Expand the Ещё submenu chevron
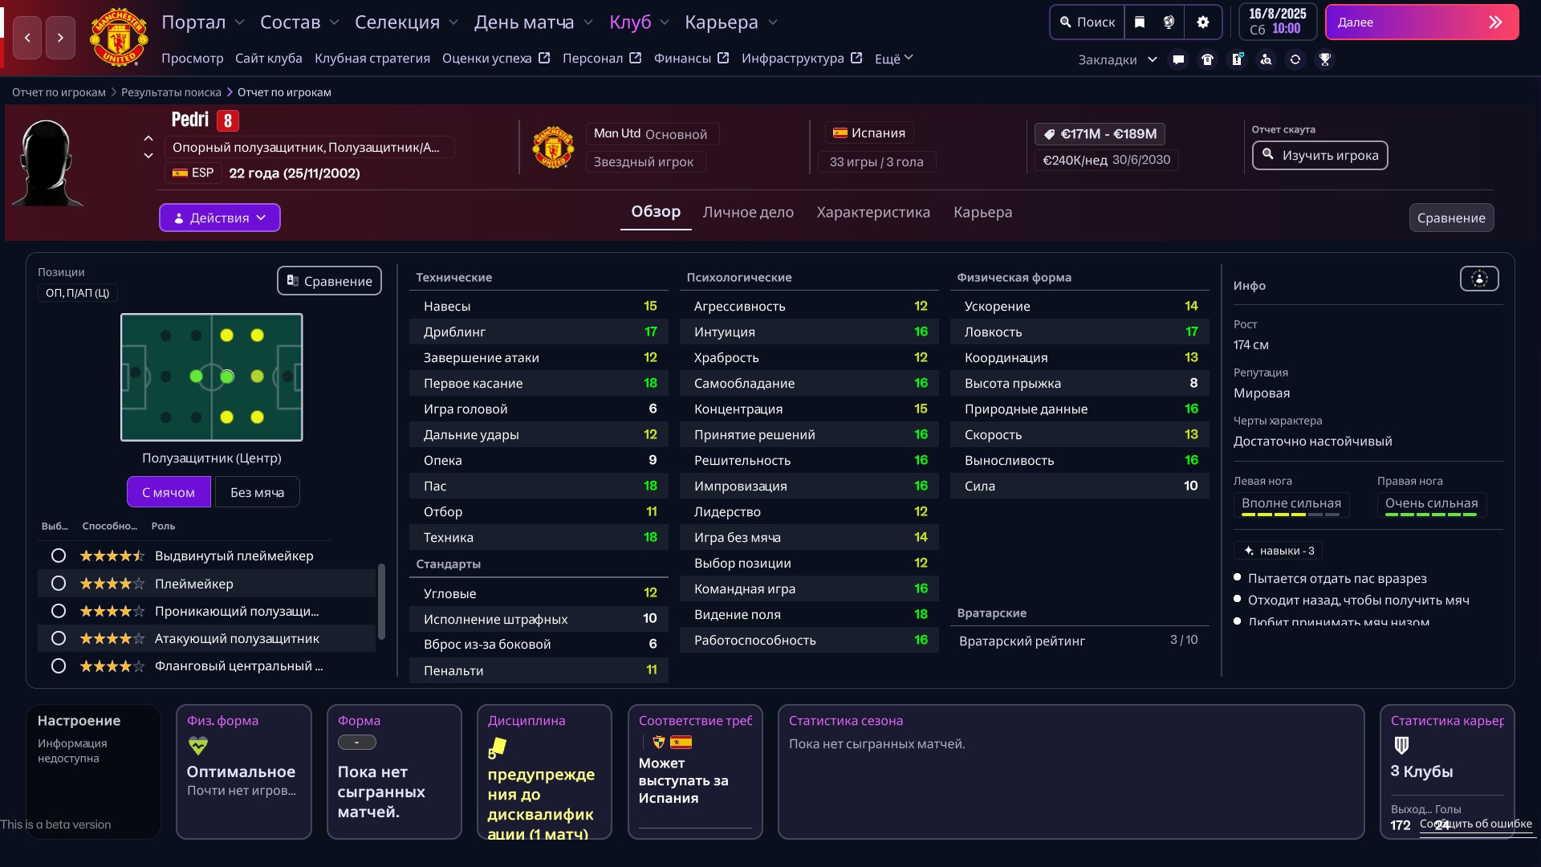Image resolution: width=1541 pixels, height=867 pixels. [x=908, y=58]
